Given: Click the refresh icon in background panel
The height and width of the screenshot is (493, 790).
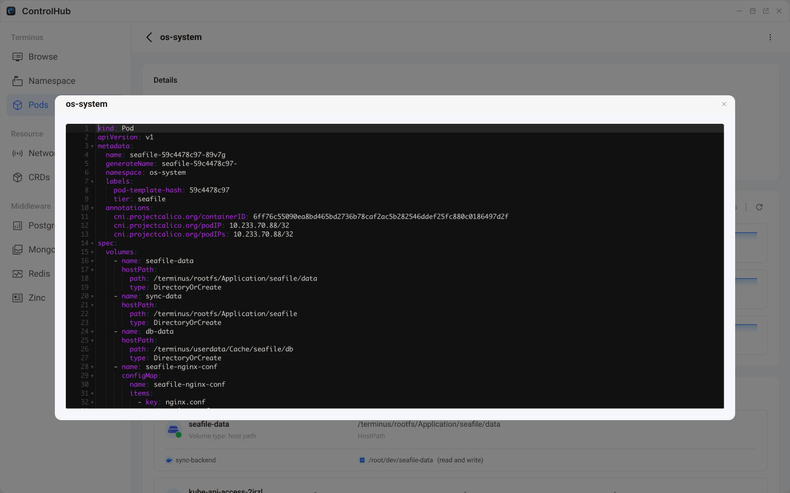Looking at the screenshot, I should (x=759, y=207).
